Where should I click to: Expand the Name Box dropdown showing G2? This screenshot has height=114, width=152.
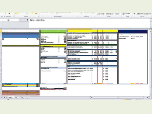point(18,20)
